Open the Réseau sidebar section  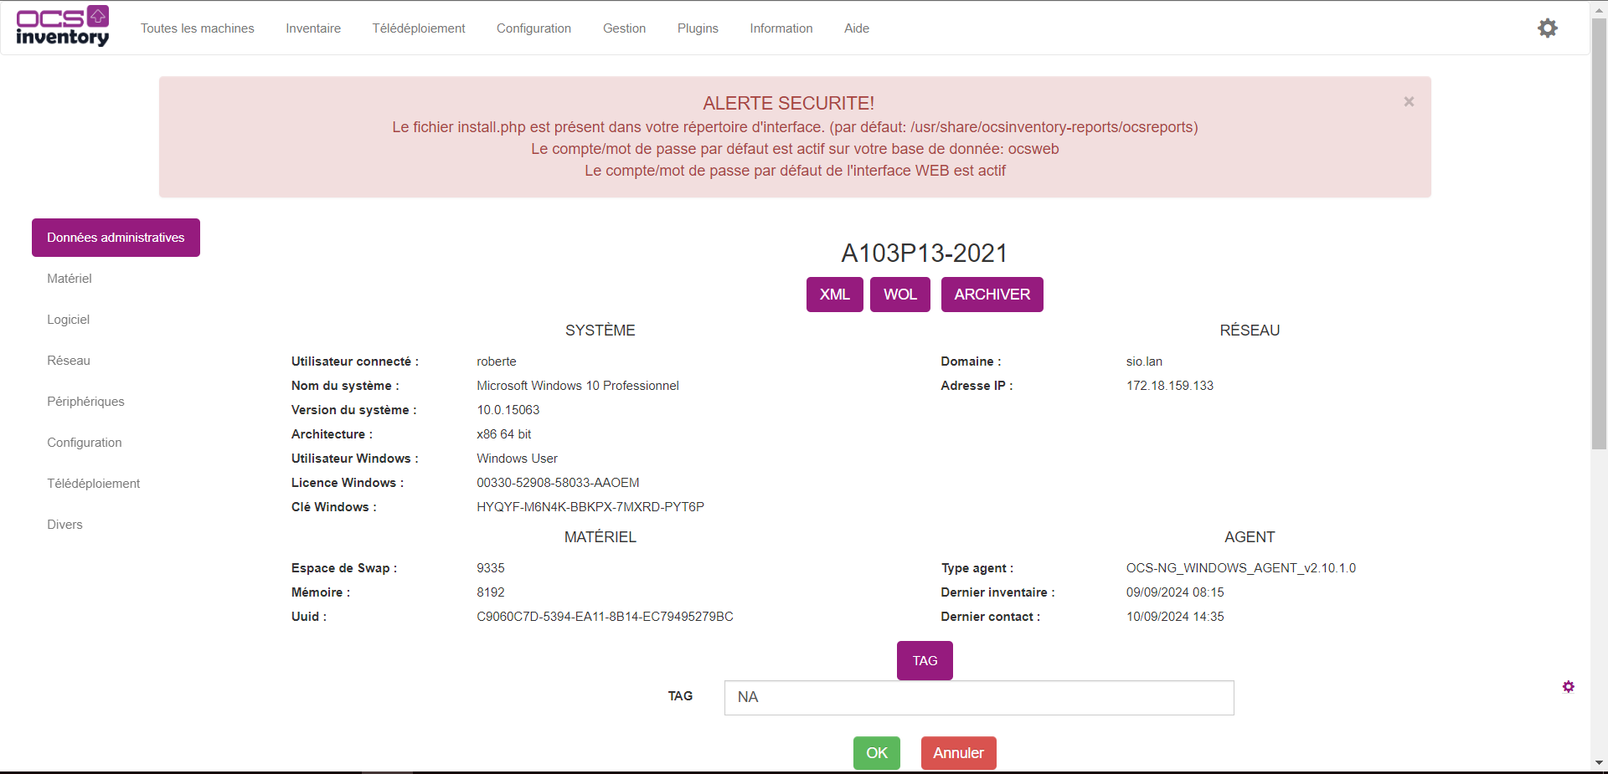(68, 360)
